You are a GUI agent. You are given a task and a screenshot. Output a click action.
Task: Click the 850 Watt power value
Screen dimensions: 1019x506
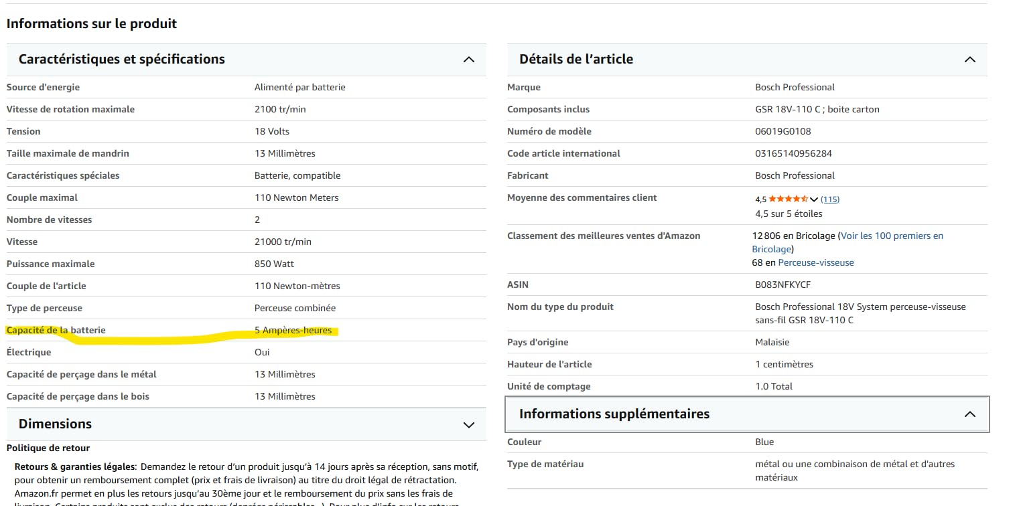point(274,264)
